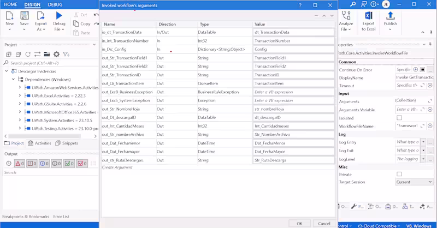
Task: Click the out_ExcB_BusinessException value field
Action: click(x=293, y=92)
